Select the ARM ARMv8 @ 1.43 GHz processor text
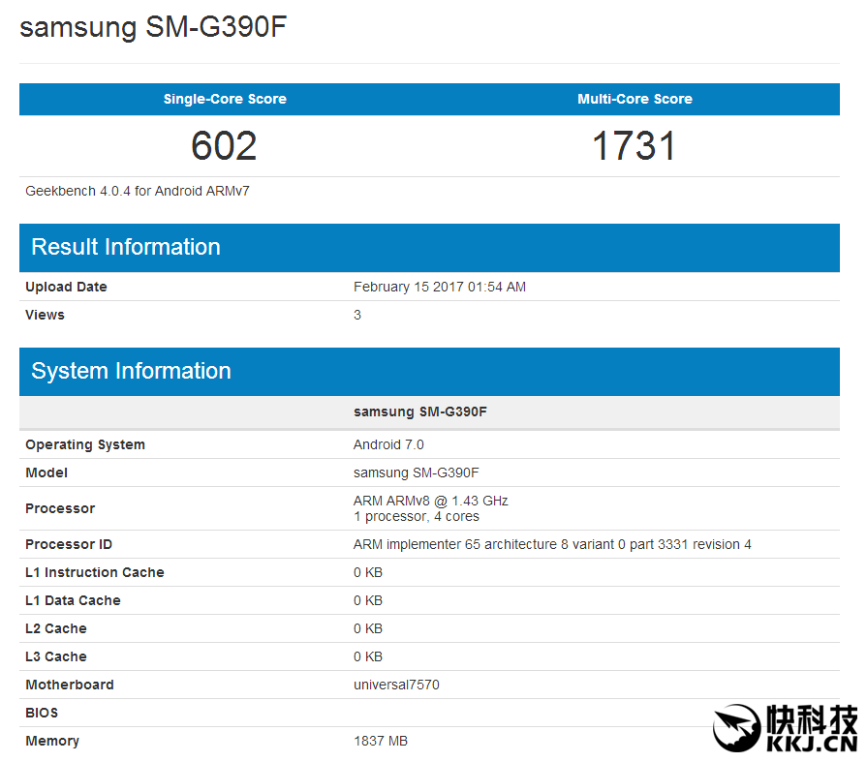 click(430, 501)
